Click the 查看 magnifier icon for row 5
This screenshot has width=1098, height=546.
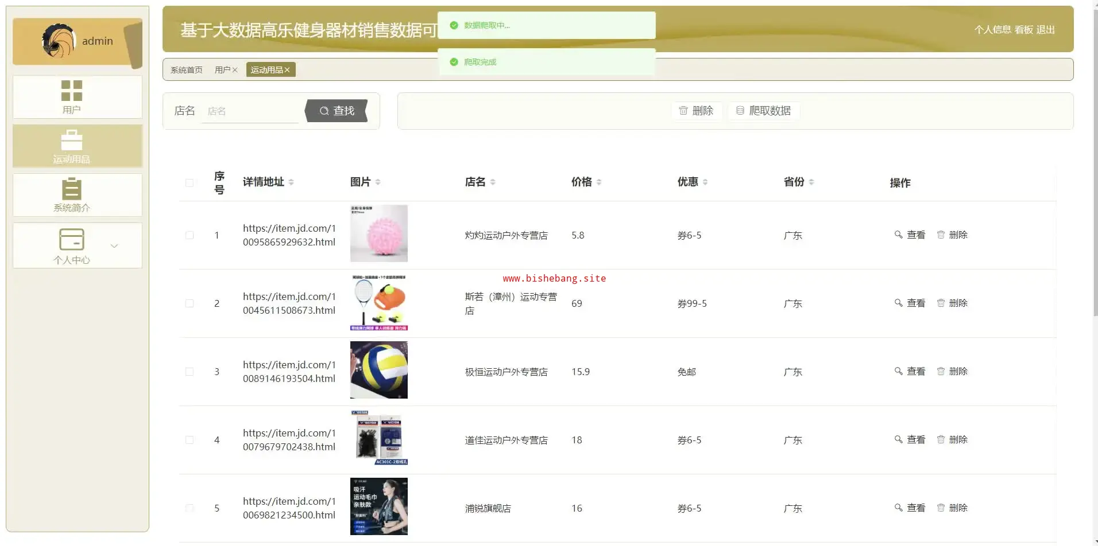[x=899, y=508]
